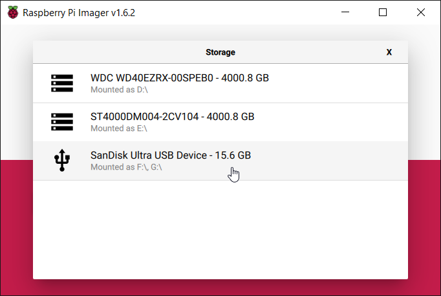Click the white background strip above the Storage dialog
This screenshot has height=296, width=441.
point(220,32)
